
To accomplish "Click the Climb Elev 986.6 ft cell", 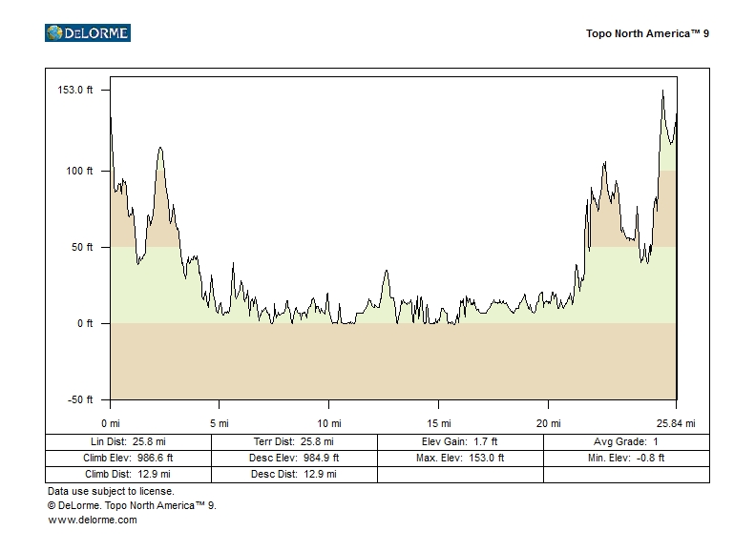I will (x=128, y=458).
